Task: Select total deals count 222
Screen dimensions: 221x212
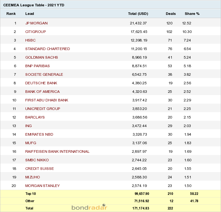Action: 170,208
